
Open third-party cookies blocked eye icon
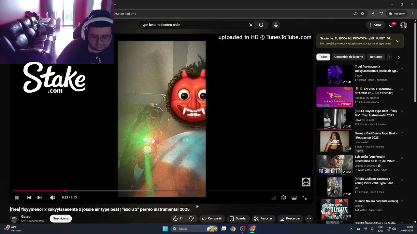(355, 14)
